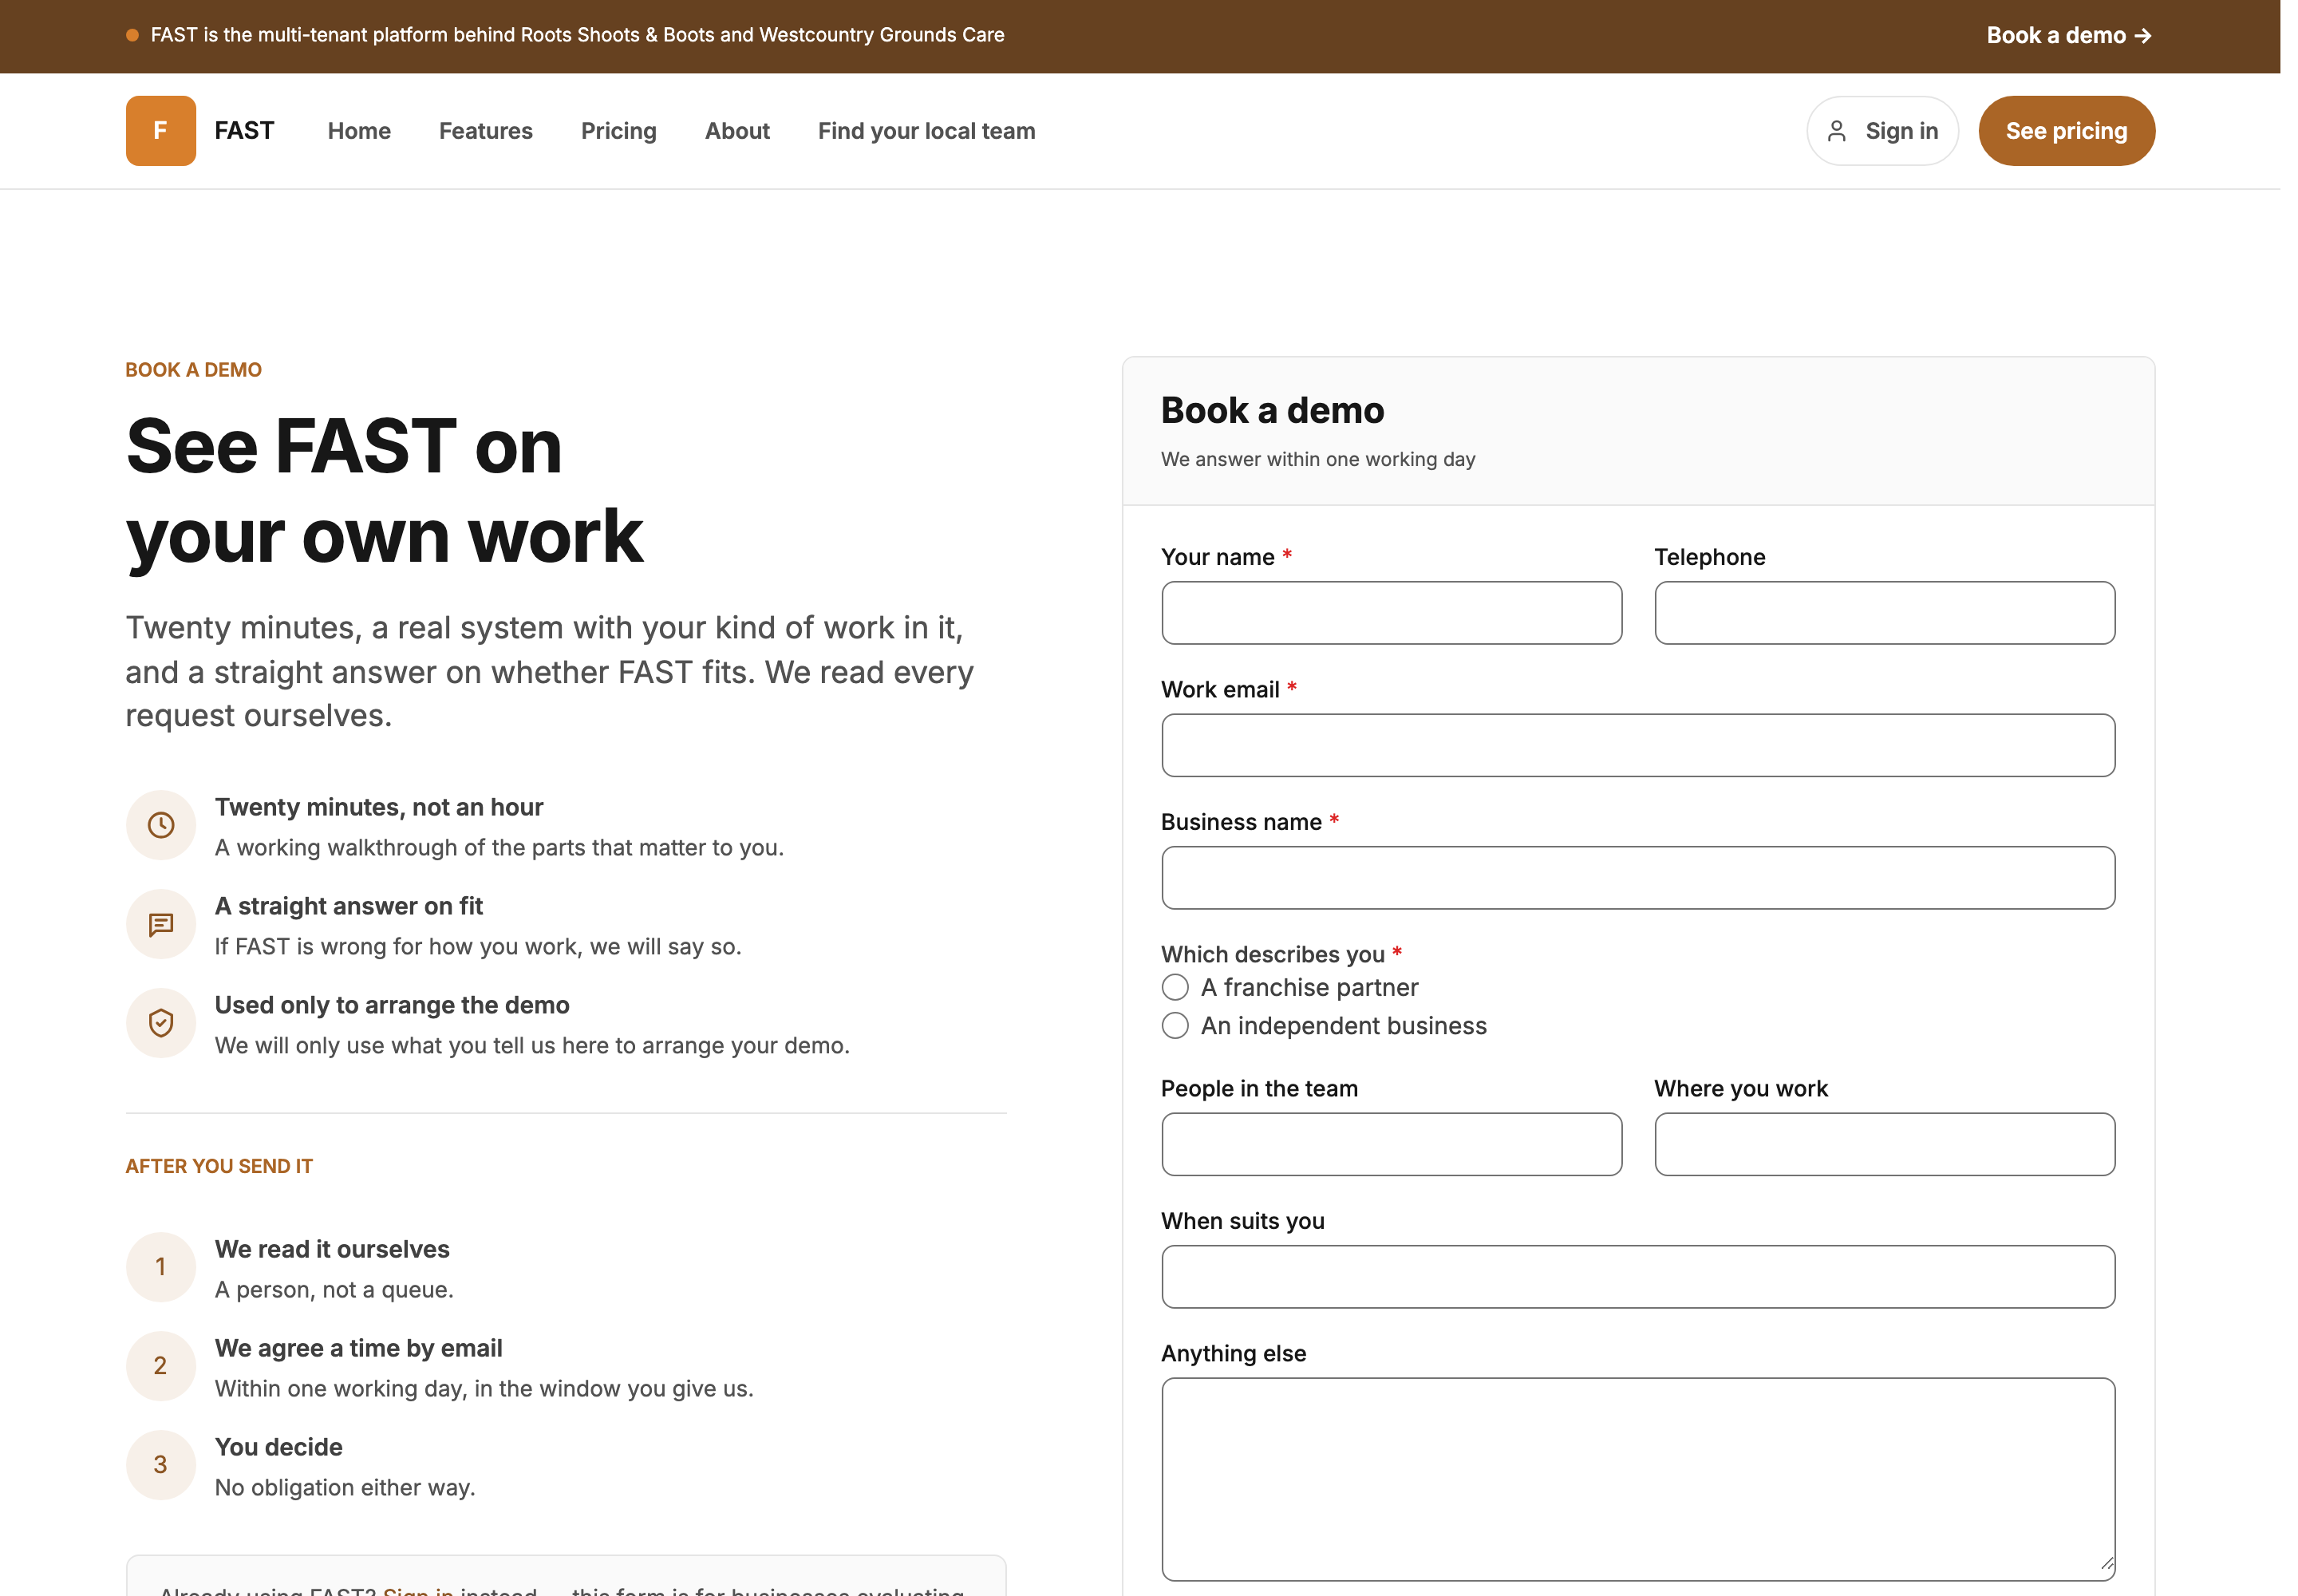Click the 'See FAST on your own work' heading
2298x1596 pixels.
click(x=384, y=491)
